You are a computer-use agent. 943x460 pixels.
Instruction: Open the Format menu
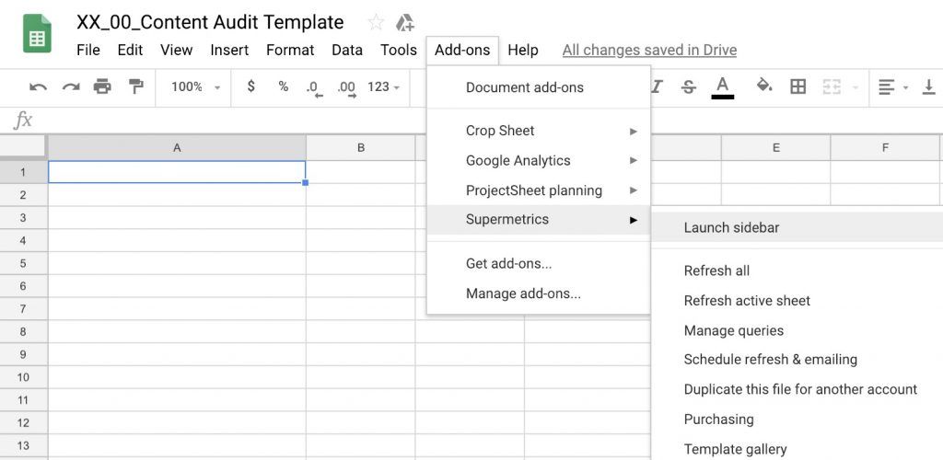(290, 50)
